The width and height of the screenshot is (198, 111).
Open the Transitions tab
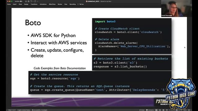pyautogui.click(x=34, y=4)
